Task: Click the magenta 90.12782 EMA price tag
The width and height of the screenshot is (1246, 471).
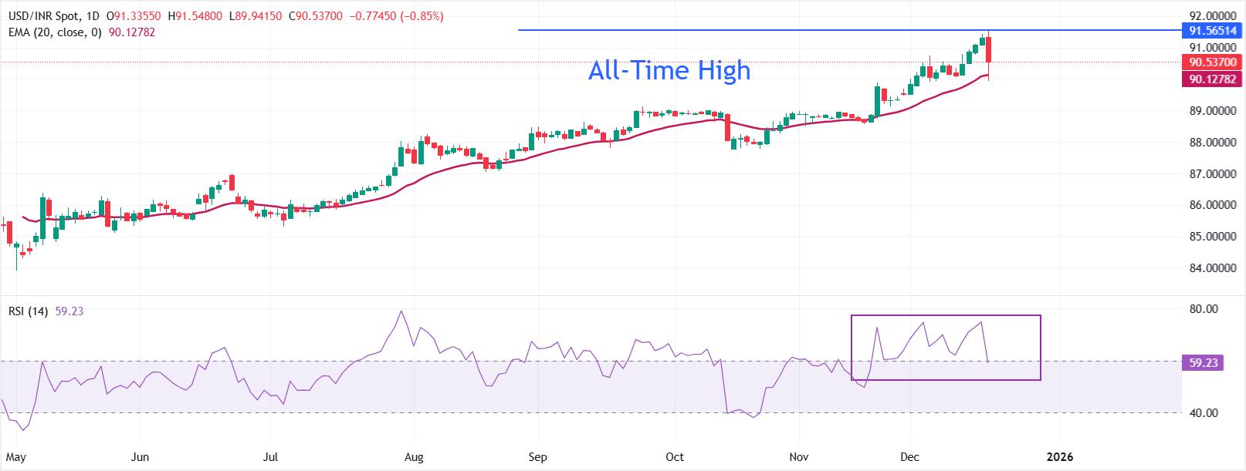Action: coord(1212,79)
